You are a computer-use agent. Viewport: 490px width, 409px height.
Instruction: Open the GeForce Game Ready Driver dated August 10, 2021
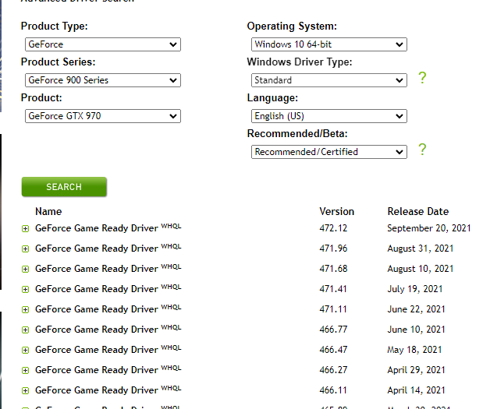(x=108, y=269)
